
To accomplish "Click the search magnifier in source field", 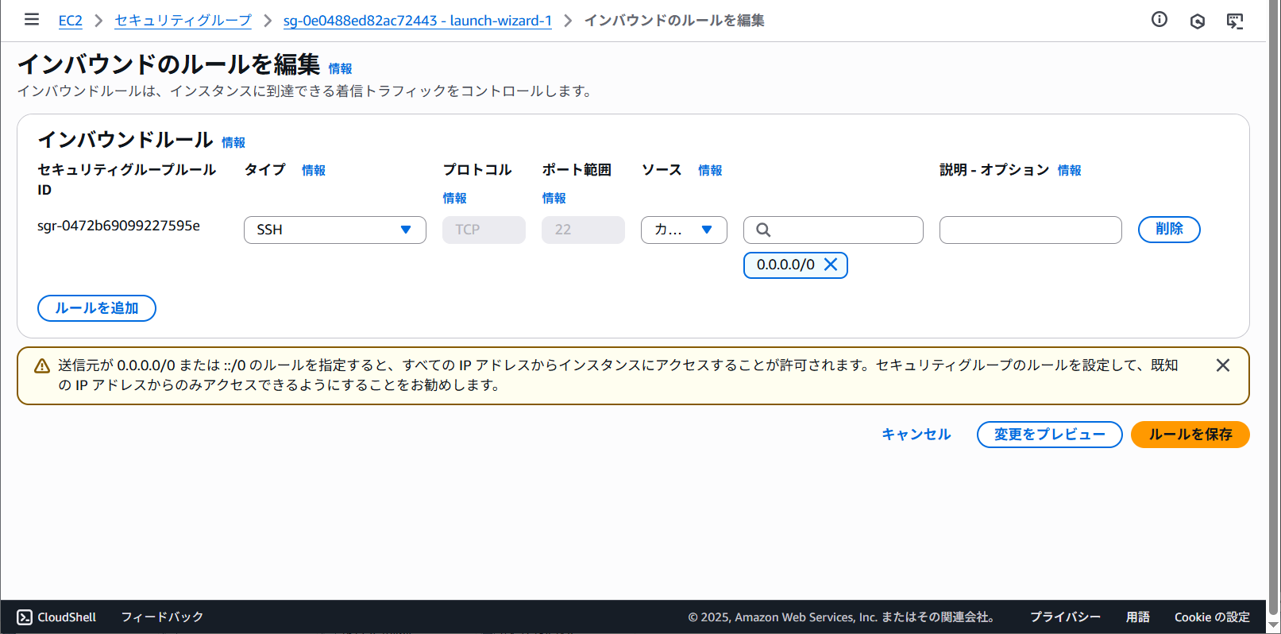I will point(763,230).
